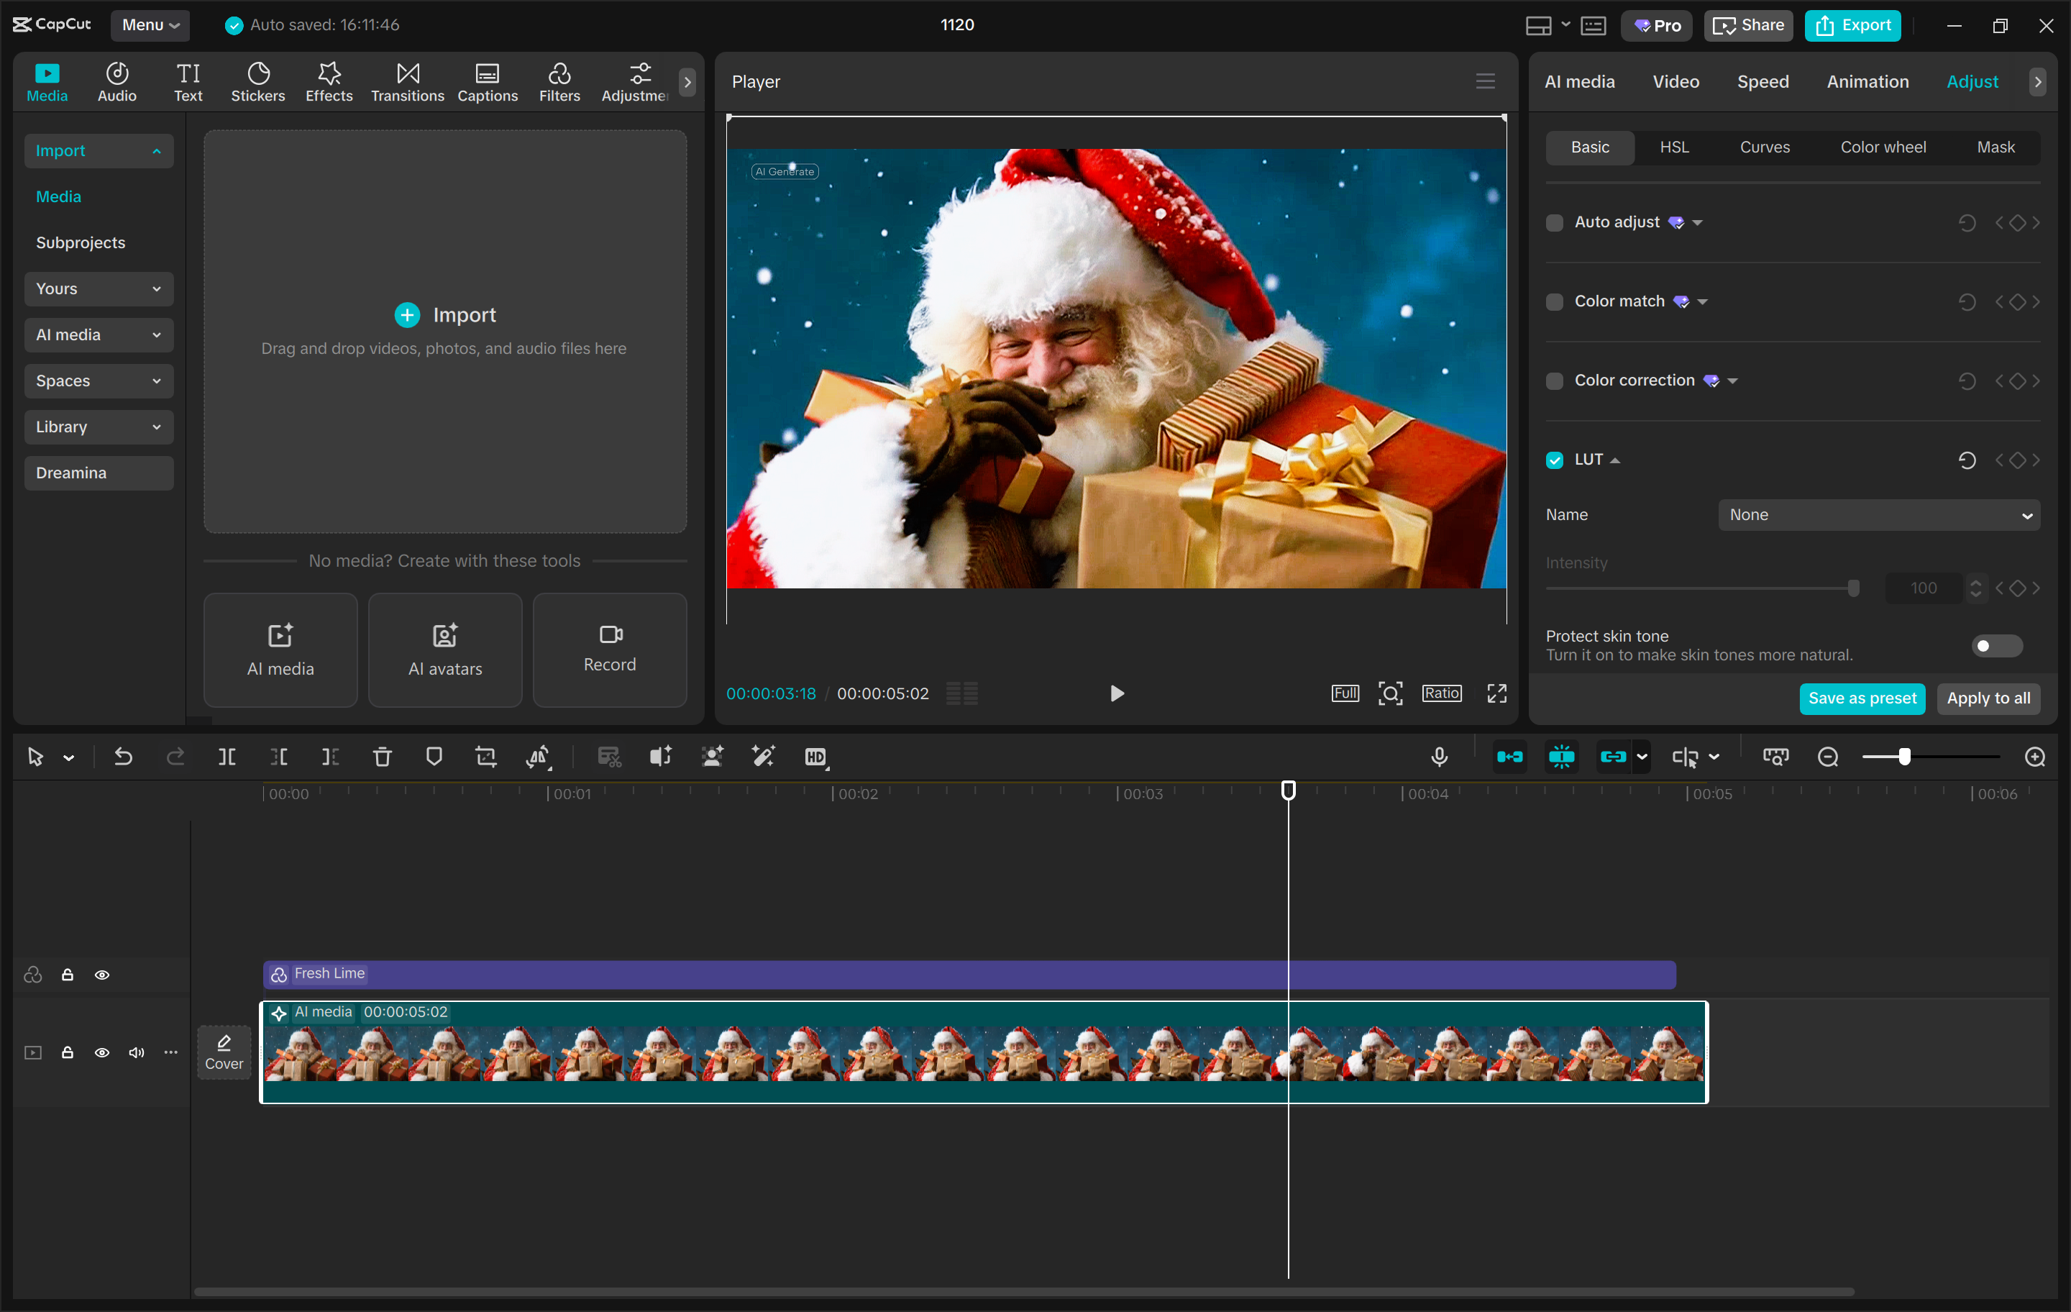Open the Effects panel
The image size is (2071, 1312).
click(x=329, y=82)
